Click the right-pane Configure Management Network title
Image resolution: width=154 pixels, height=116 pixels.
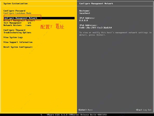[96, 4]
